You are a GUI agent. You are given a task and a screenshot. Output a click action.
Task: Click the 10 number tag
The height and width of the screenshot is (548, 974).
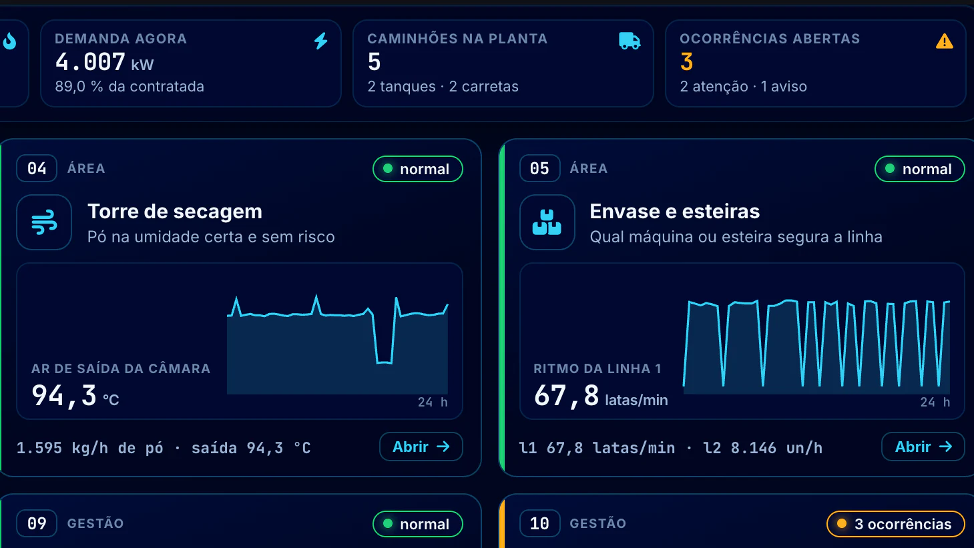click(x=539, y=523)
